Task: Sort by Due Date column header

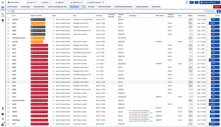Action: click(x=99, y=15)
